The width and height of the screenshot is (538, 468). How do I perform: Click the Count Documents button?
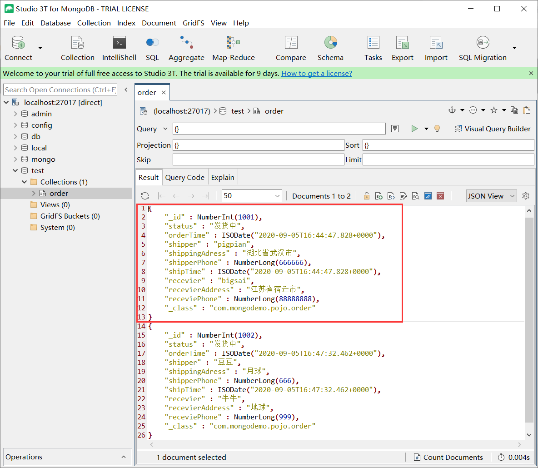pyautogui.click(x=448, y=458)
